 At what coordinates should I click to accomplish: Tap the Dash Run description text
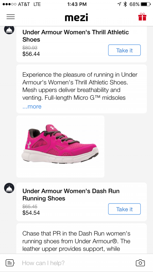point(76,241)
